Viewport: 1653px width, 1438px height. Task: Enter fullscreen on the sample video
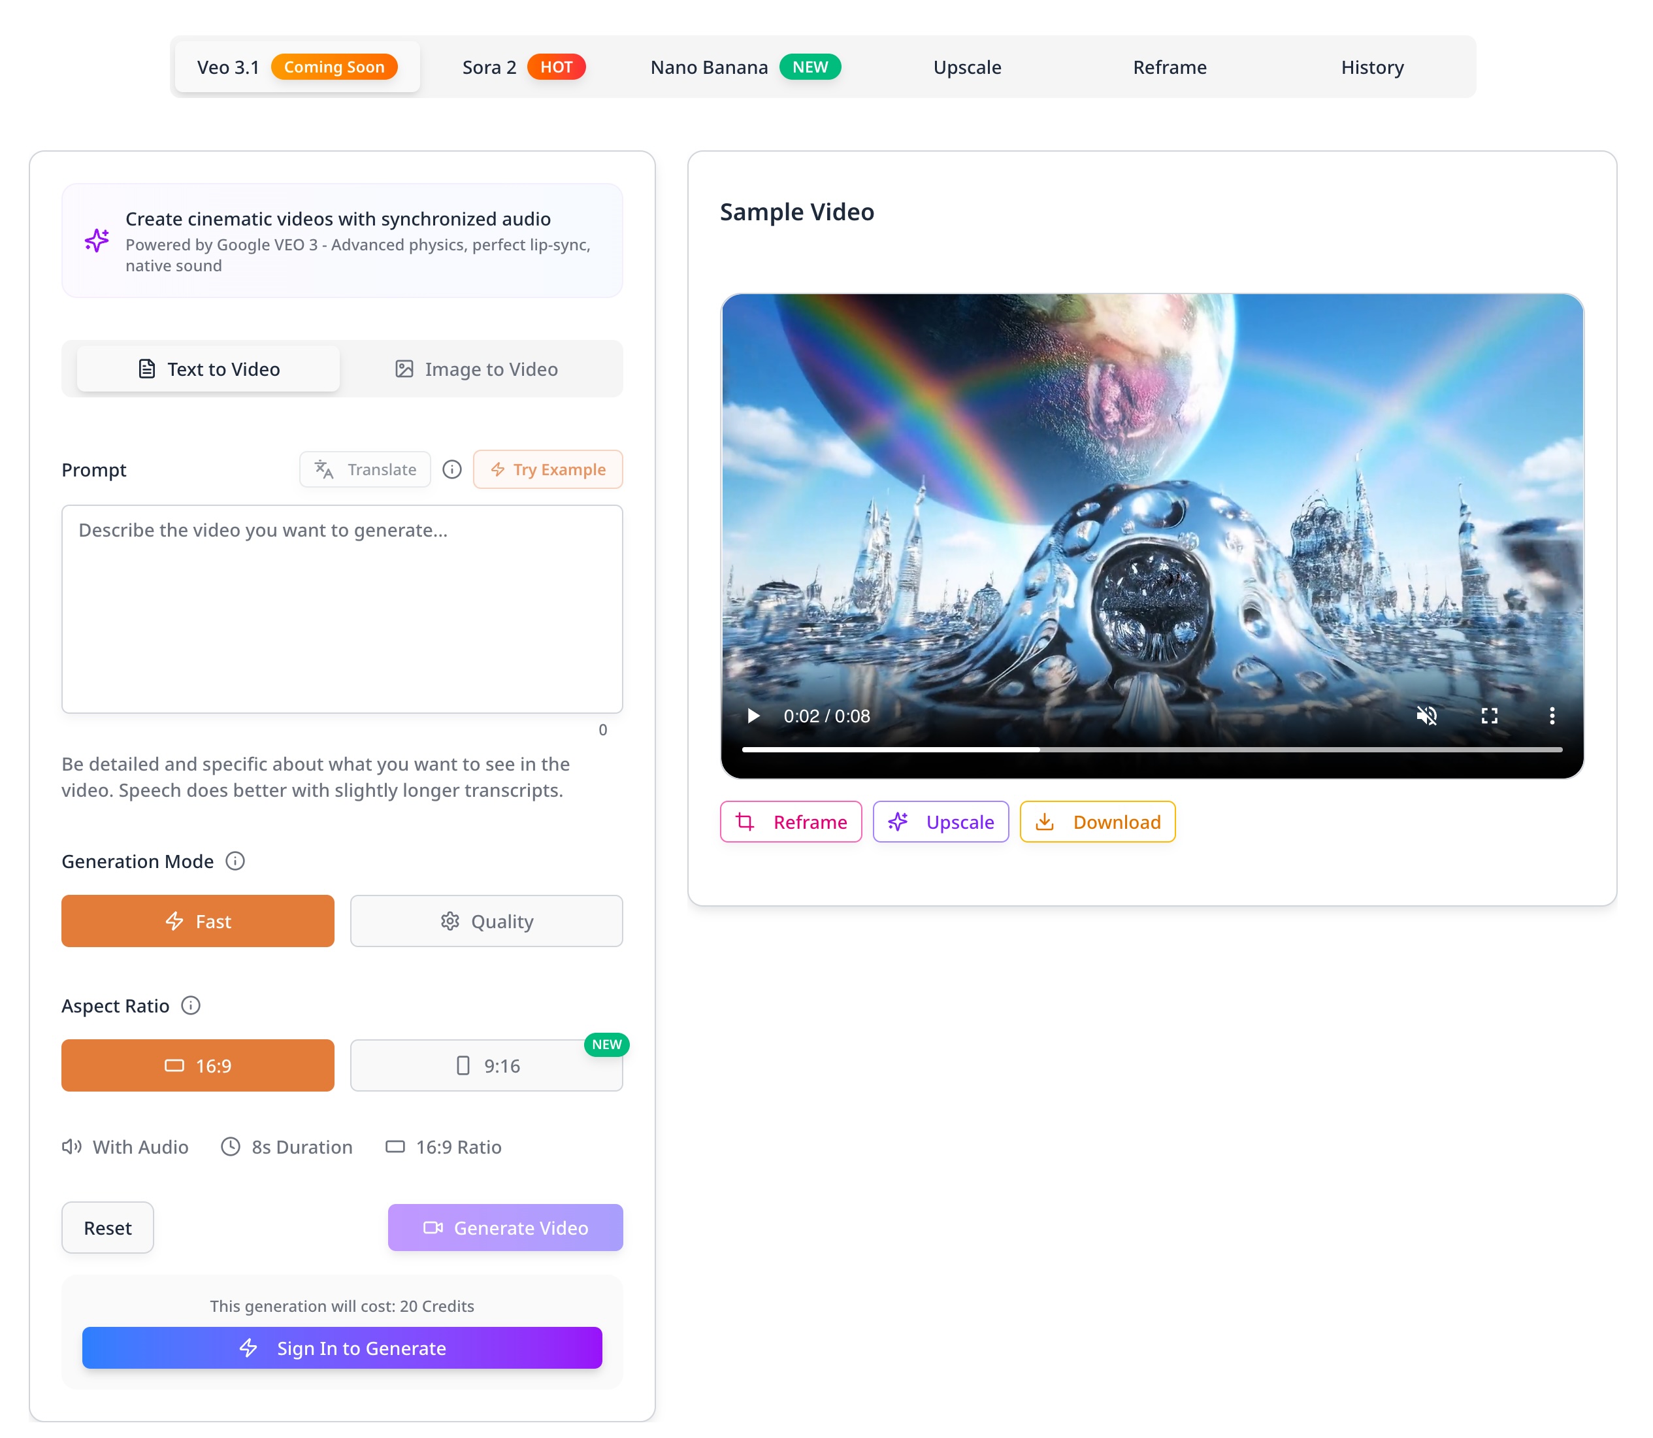(1490, 716)
